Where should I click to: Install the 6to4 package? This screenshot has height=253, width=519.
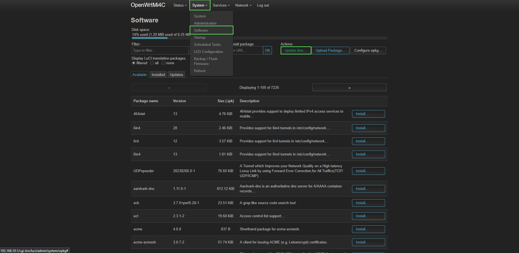[368, 154]
